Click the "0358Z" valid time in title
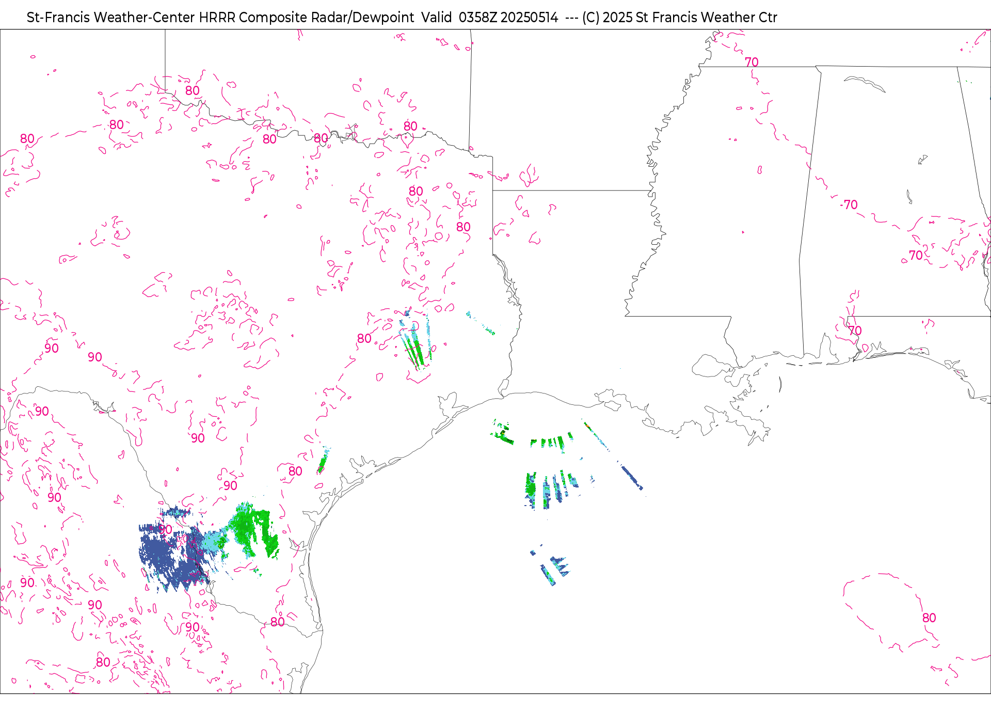Viewport: 991px width, 723px height. coord(478,18)
